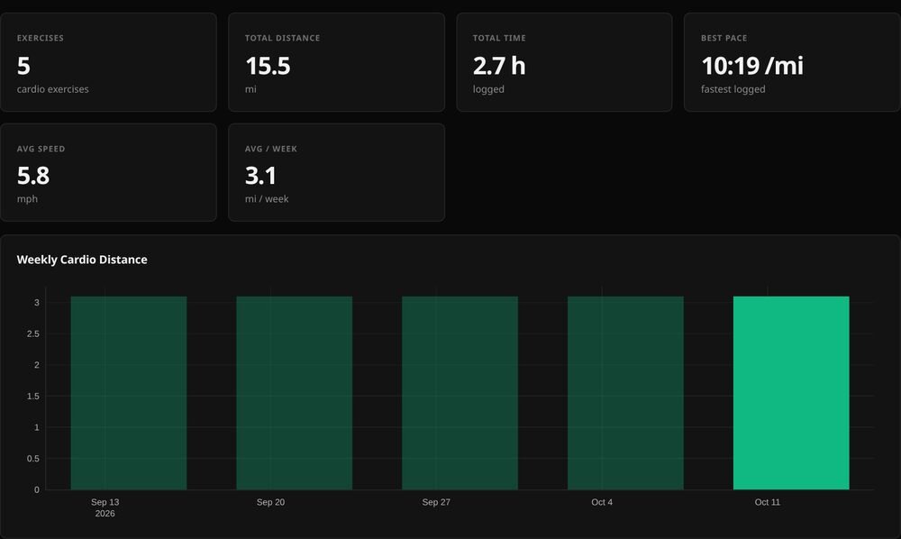The image size is (901, 539).
Task: Open the Total Distance card showing 15.5
Action: [336, 62]
